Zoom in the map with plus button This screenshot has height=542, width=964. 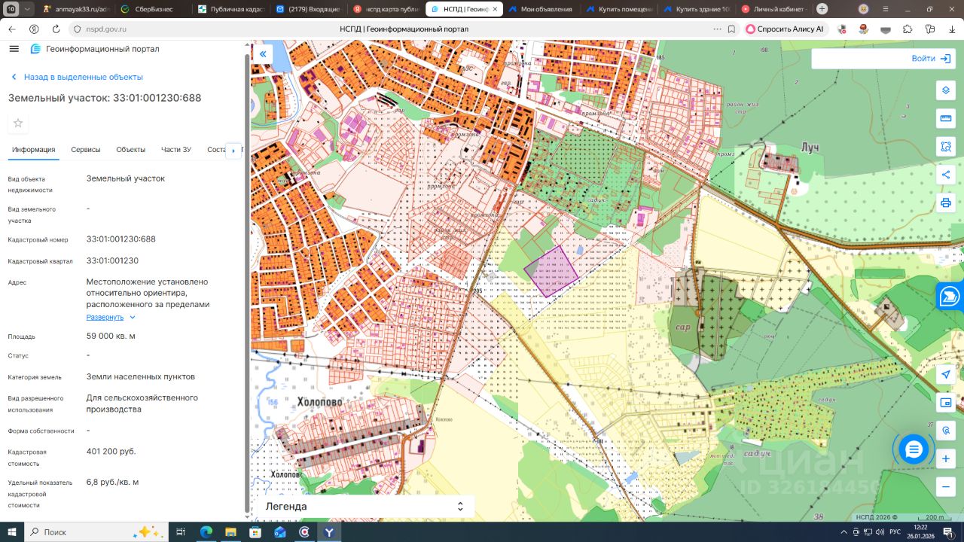(x=946, y=458)
